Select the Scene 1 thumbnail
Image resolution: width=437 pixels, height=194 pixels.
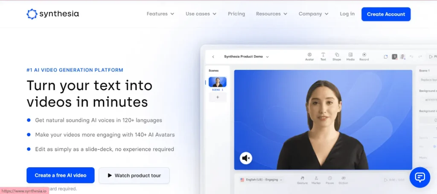click(x=217, y=82)
